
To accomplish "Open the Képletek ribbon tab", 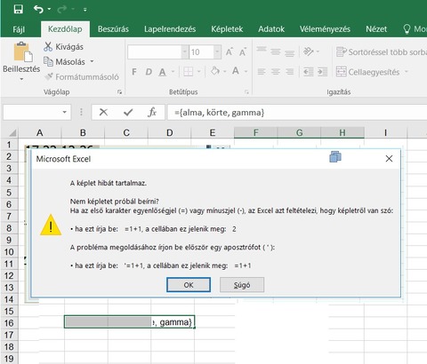I will click(x=227, y=29).
